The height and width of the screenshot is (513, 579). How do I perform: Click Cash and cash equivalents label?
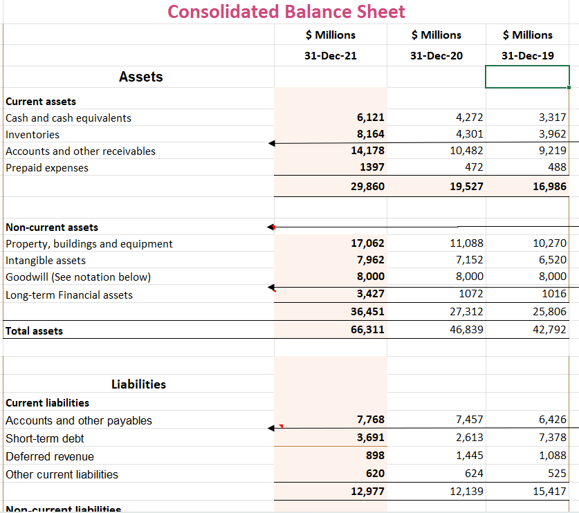68,118
